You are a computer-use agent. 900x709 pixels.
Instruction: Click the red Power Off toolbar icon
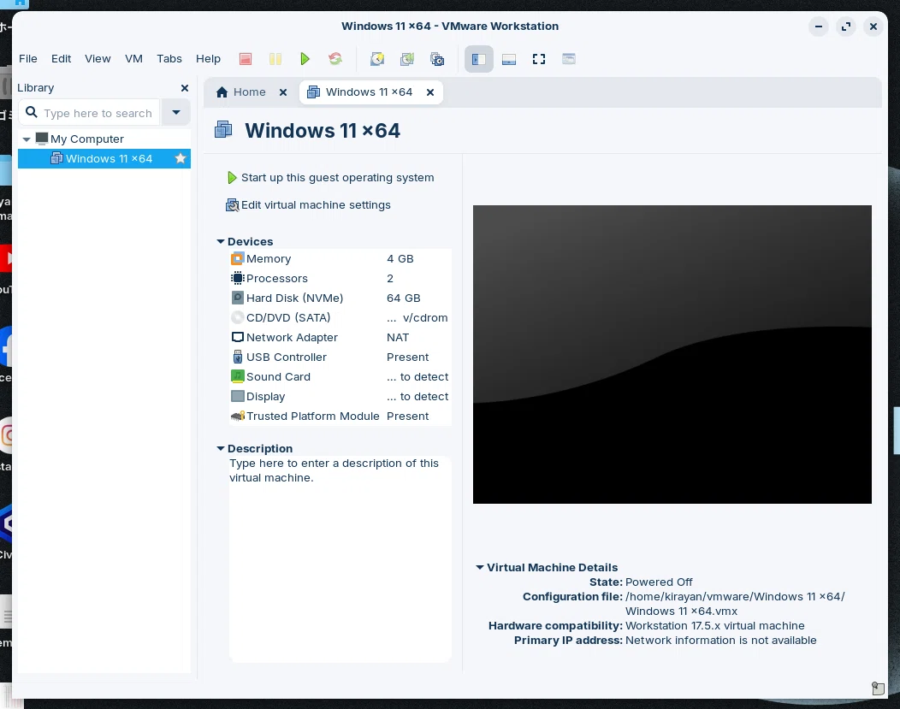point(245,59)
